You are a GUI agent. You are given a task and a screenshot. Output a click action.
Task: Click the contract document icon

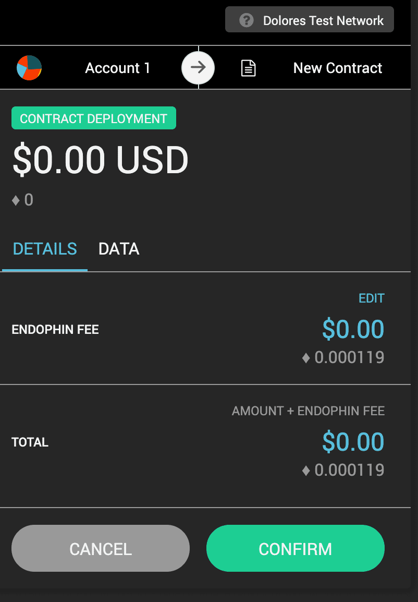[249, 68]
